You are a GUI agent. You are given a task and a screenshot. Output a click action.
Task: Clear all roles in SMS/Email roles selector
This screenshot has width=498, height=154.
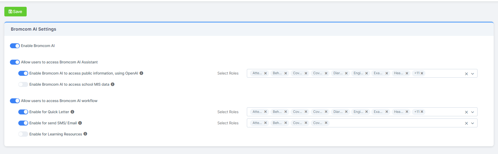coord(466,123)
